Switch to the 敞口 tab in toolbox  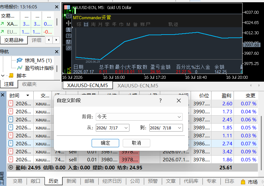click(35, 181)
